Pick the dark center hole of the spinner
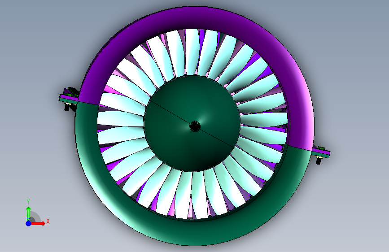389x252 pixels. coord(195,126)
